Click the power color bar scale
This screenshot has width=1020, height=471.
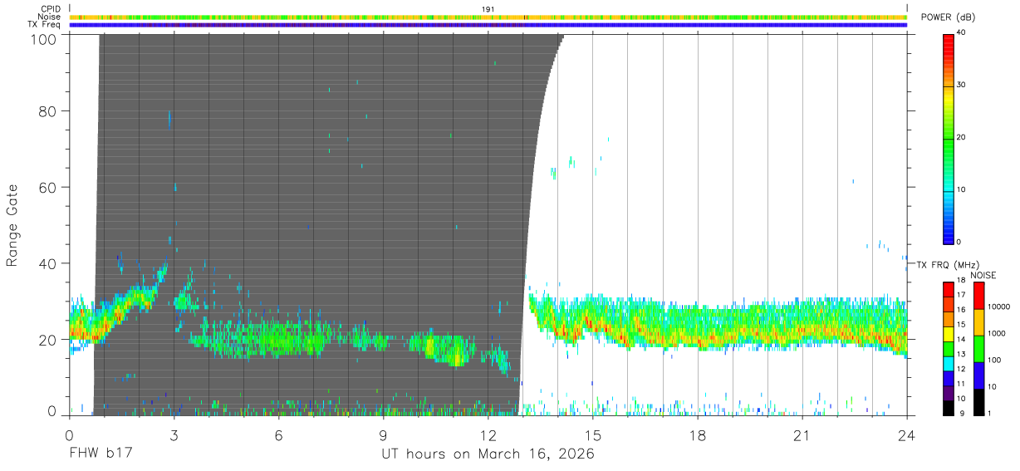pos(948,139)
